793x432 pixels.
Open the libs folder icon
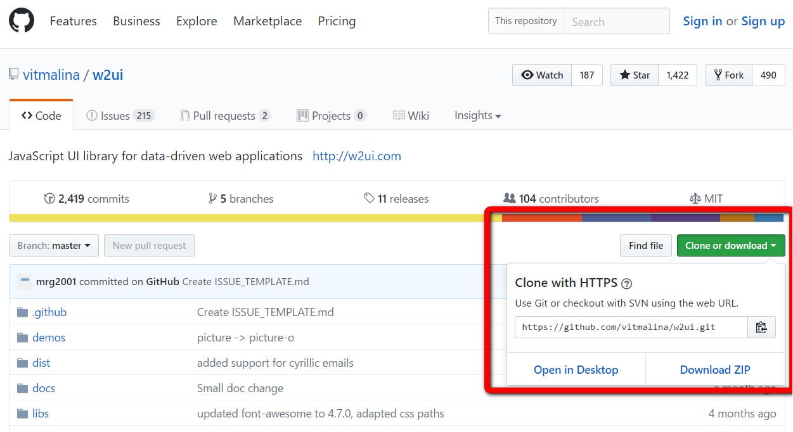[x=23, y=414]
